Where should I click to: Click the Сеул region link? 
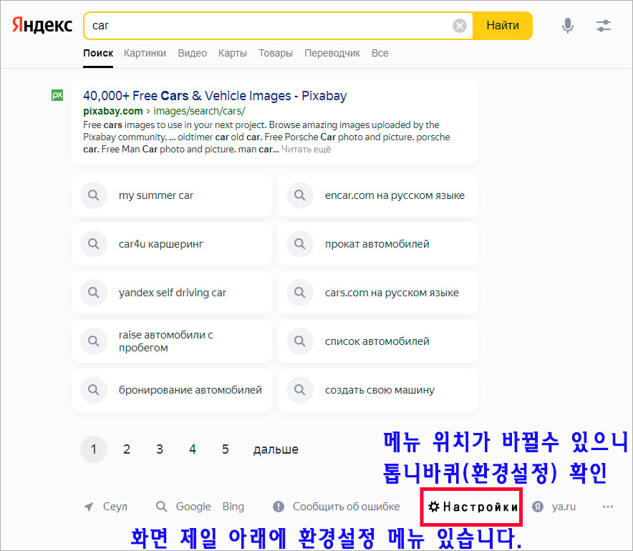click(x=115, y=507)
